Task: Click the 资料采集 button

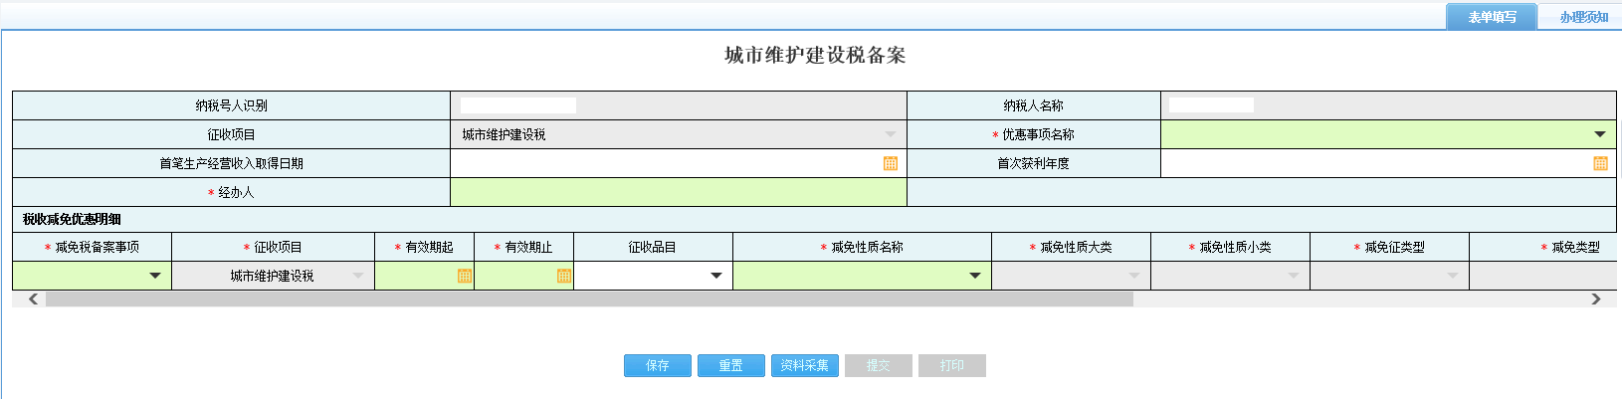Action: pyautogui.click(x=804, y=365)
